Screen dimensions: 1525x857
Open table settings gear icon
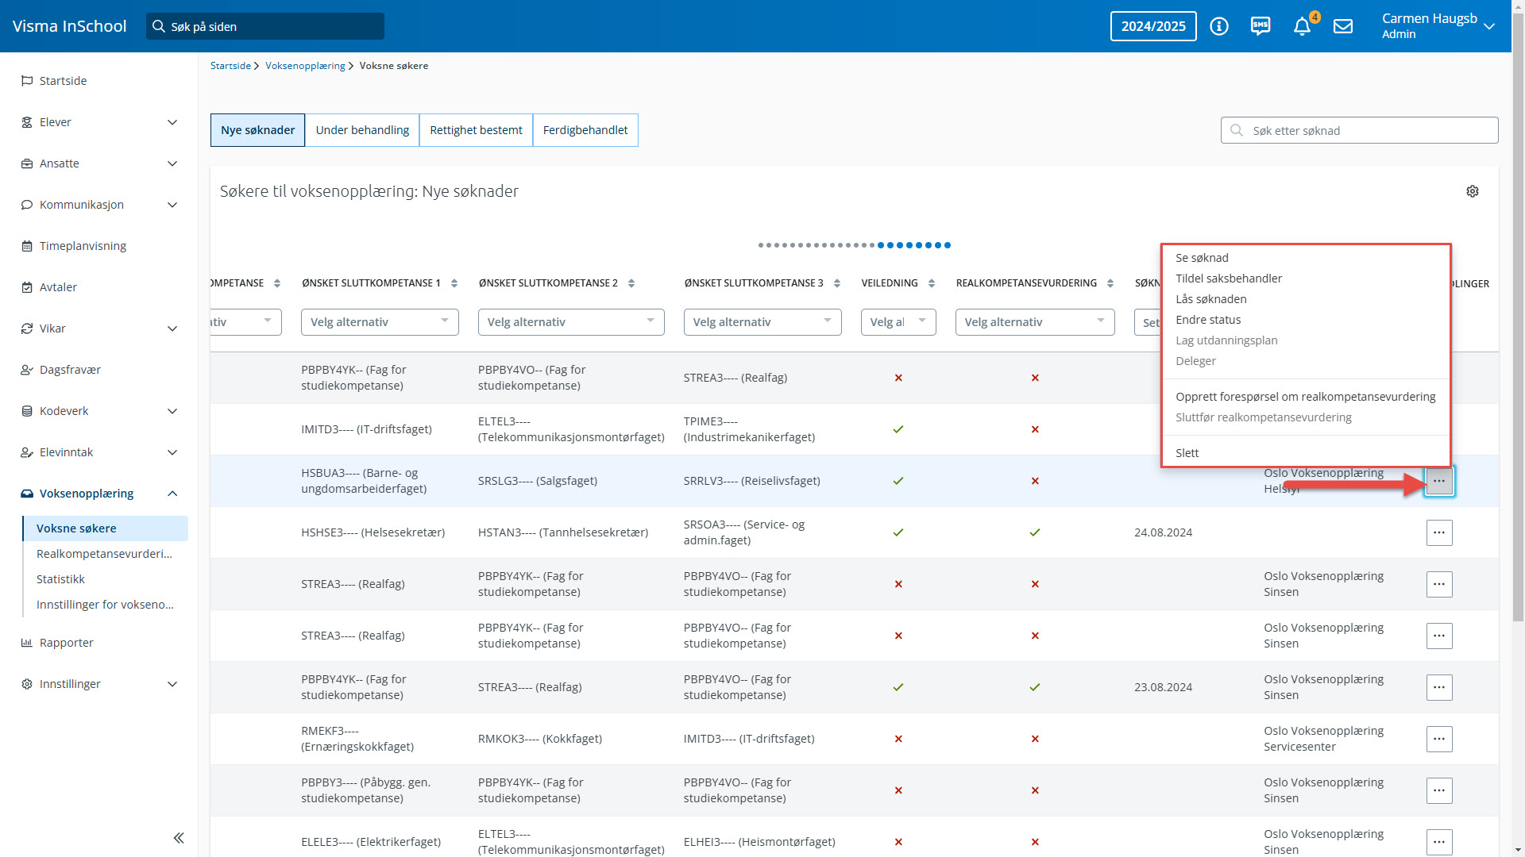click(1473, 191)
